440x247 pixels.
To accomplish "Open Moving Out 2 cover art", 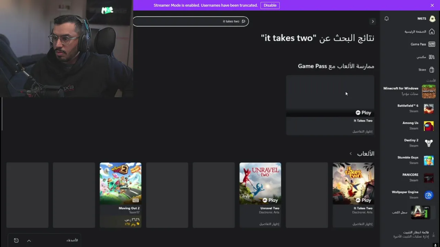I will coord(120,184).
